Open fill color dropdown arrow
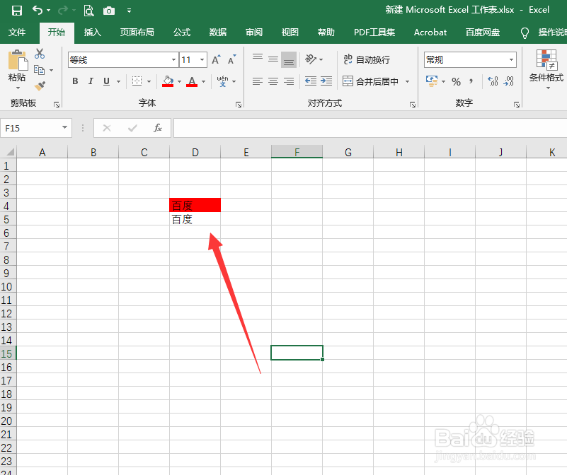This screenshot has width=567, height=475. click(x=179, y=81)
